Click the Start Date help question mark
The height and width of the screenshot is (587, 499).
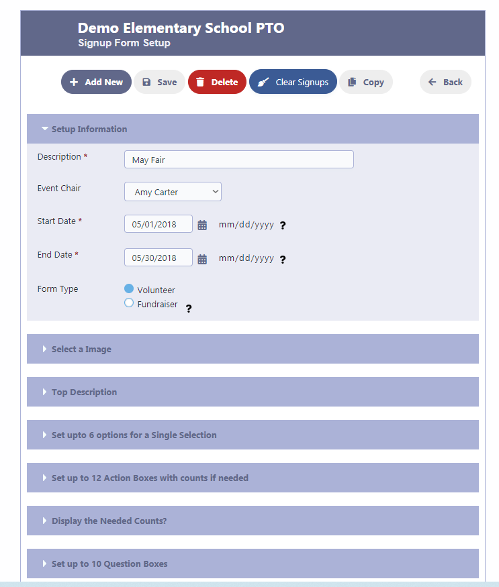[x=283, y=225]
